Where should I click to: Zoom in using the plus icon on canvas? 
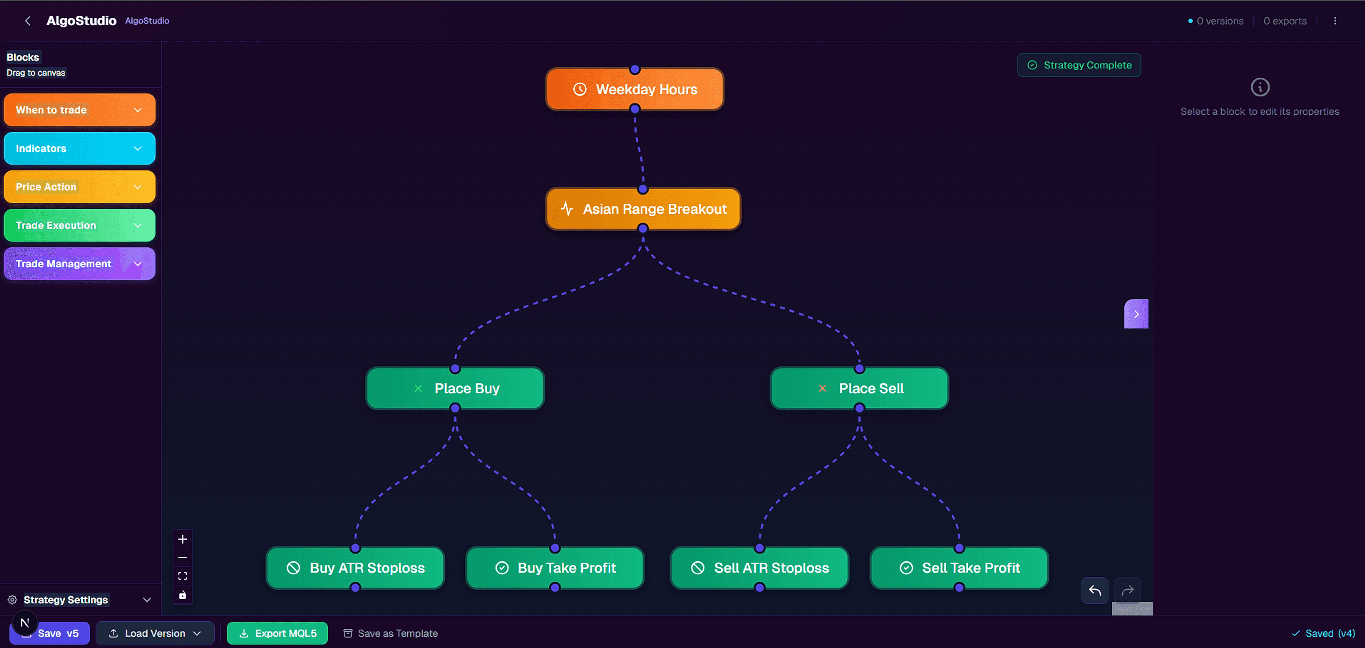pos(182,539)
